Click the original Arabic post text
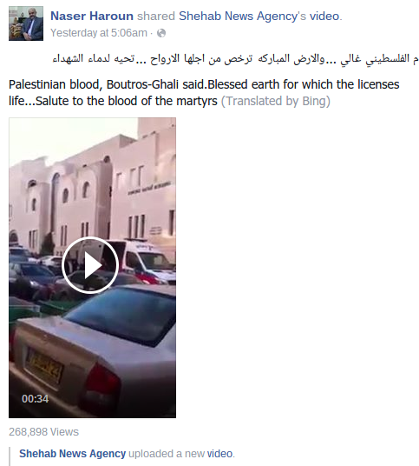This screenshot has width=419, height=466. click(x=235, y=59)
